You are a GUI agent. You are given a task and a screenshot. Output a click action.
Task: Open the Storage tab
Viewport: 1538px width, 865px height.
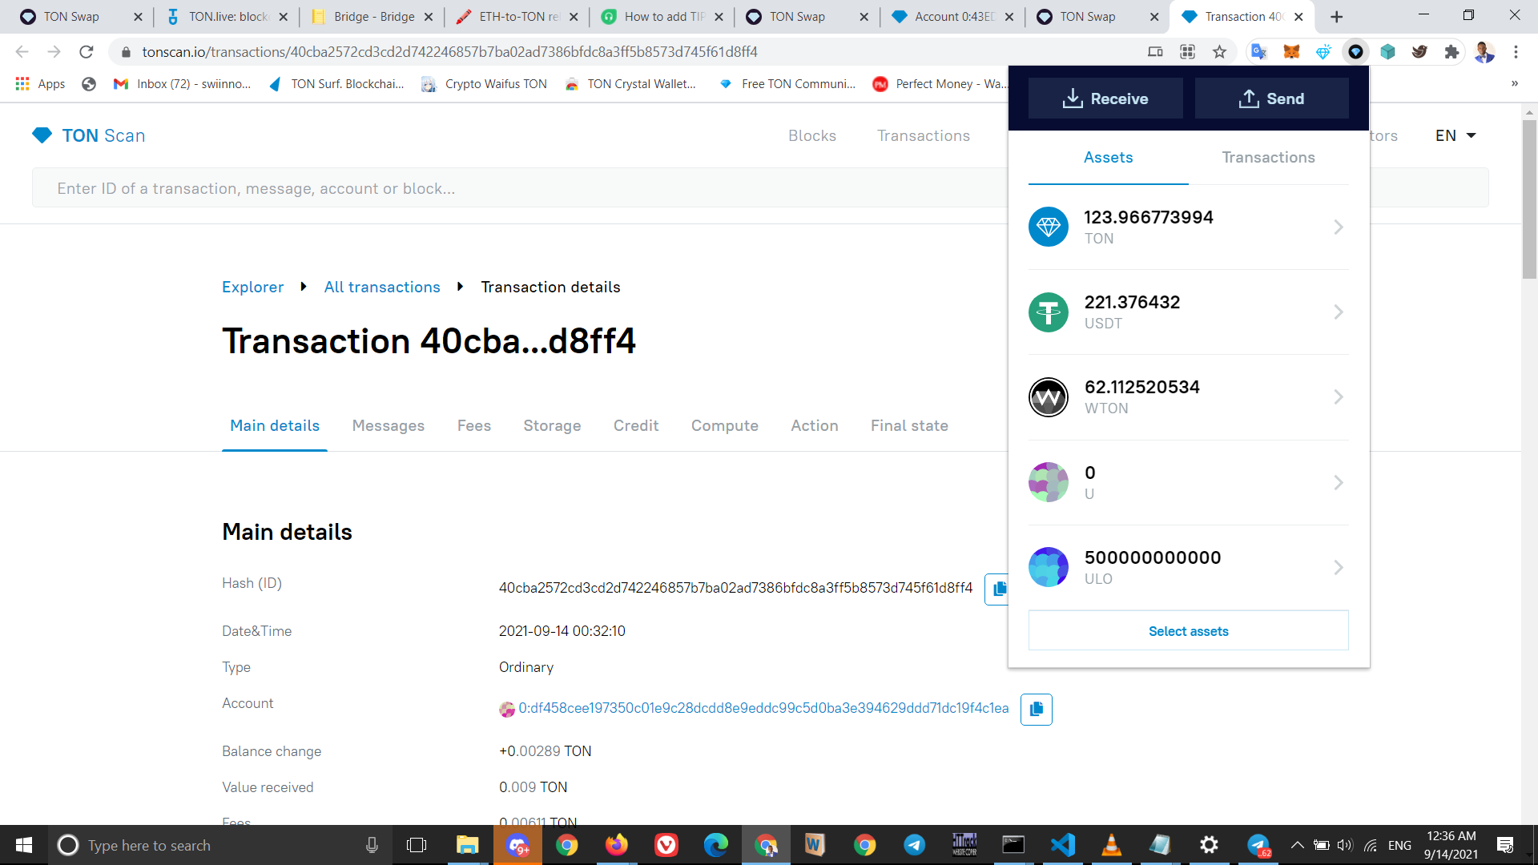pos(552,425)
